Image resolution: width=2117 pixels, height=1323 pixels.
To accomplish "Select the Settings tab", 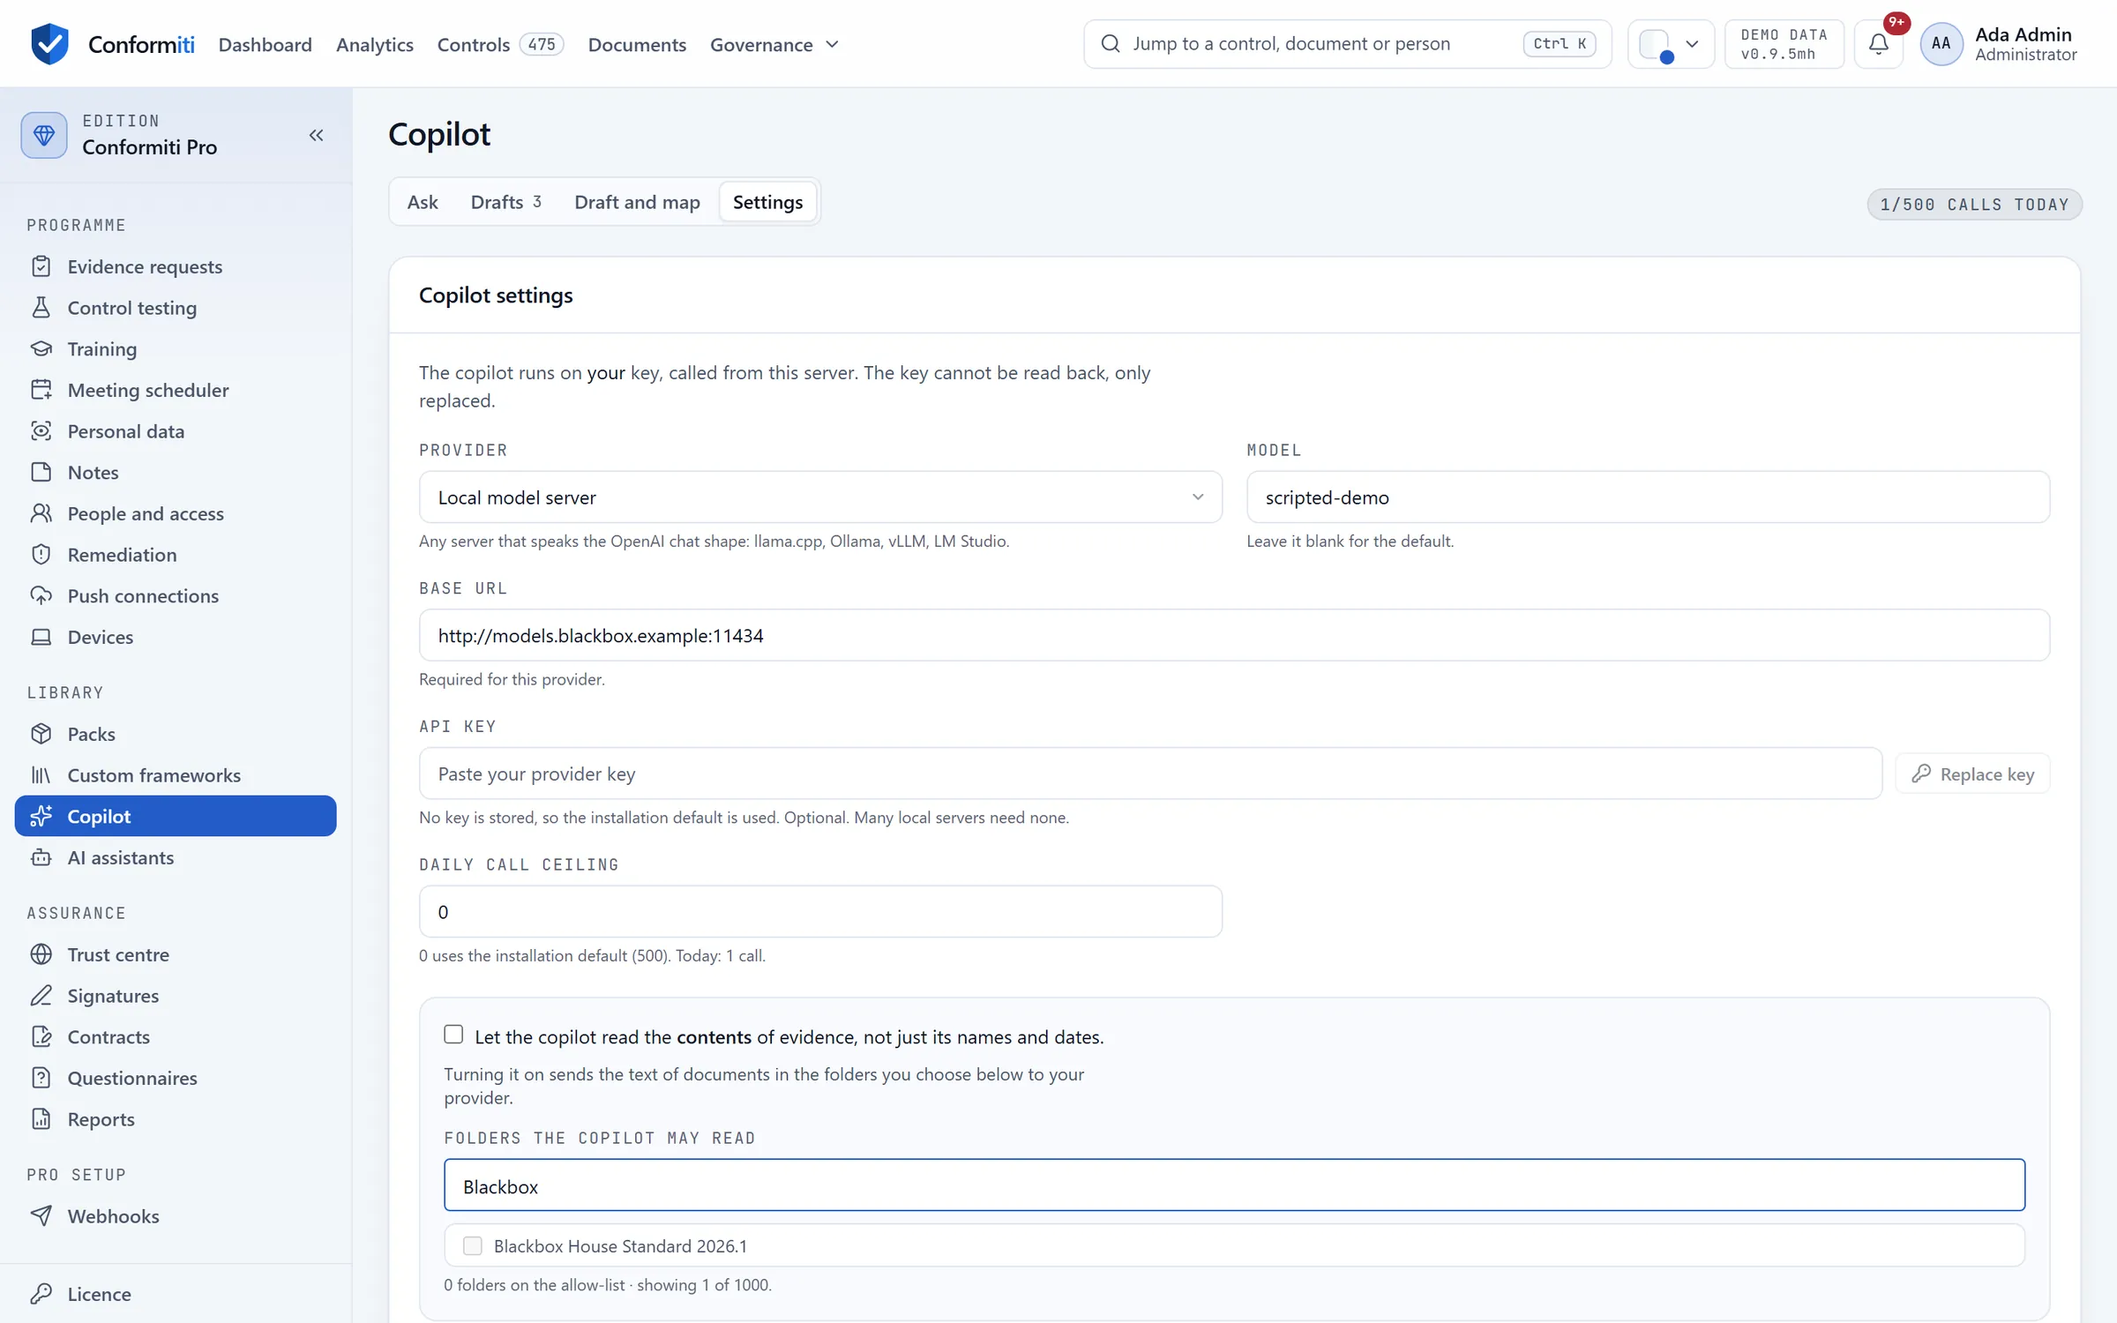I will tap(767, 202).
